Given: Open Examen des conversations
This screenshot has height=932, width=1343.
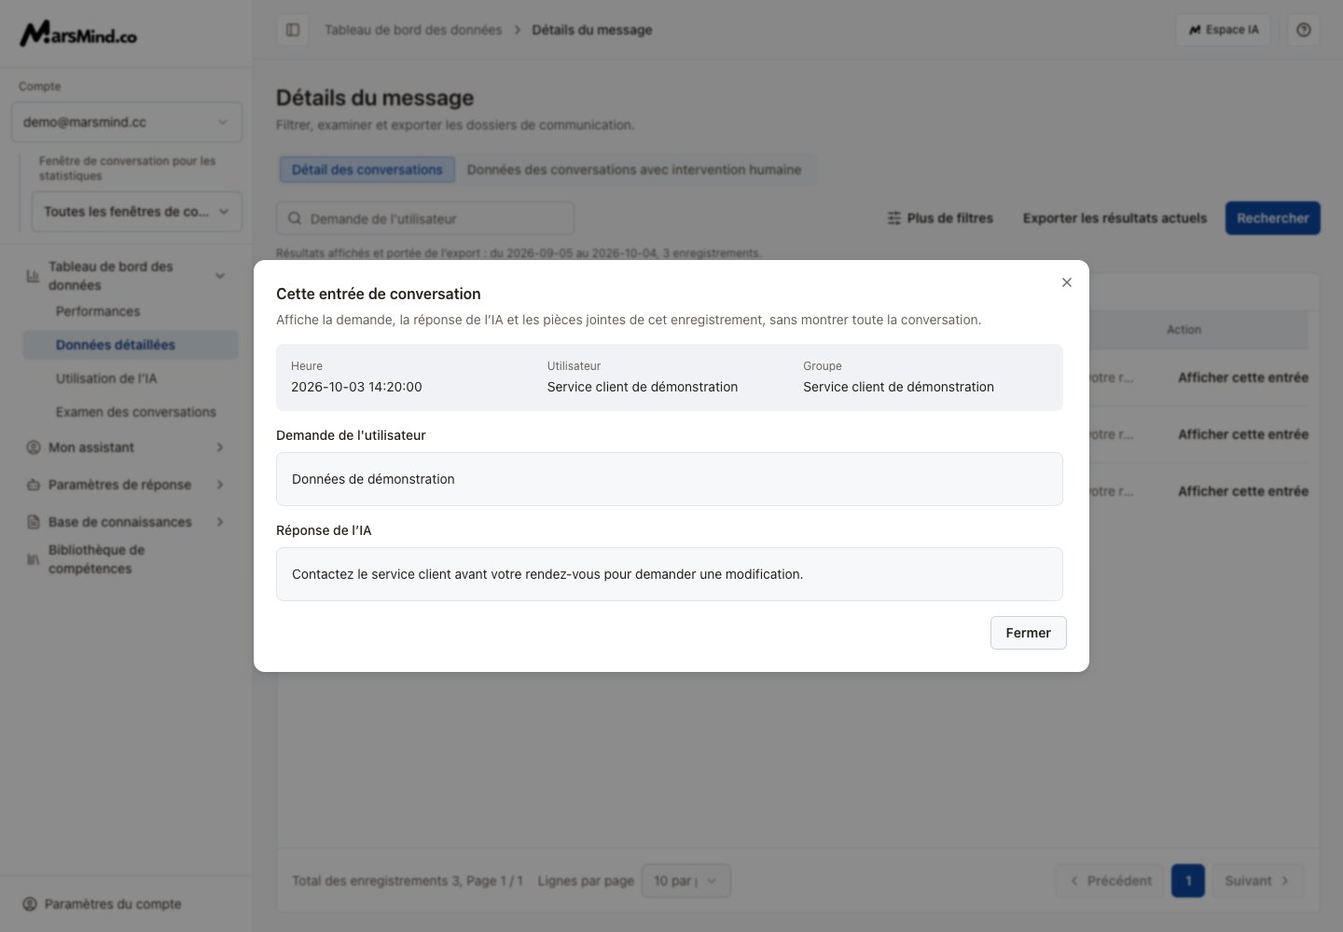Looking at the screenshot, I should (136, 412).
